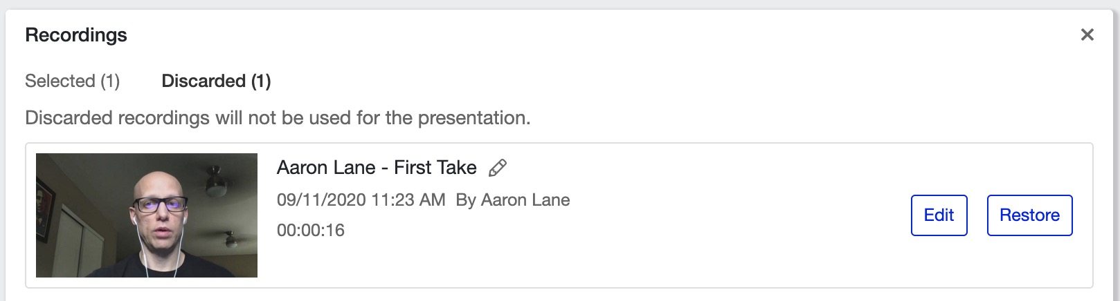Image resolution: width=1120 pixels, height=301 pixels.
Task: Switch to the Selected (1) tab
Action: point(73,81)
